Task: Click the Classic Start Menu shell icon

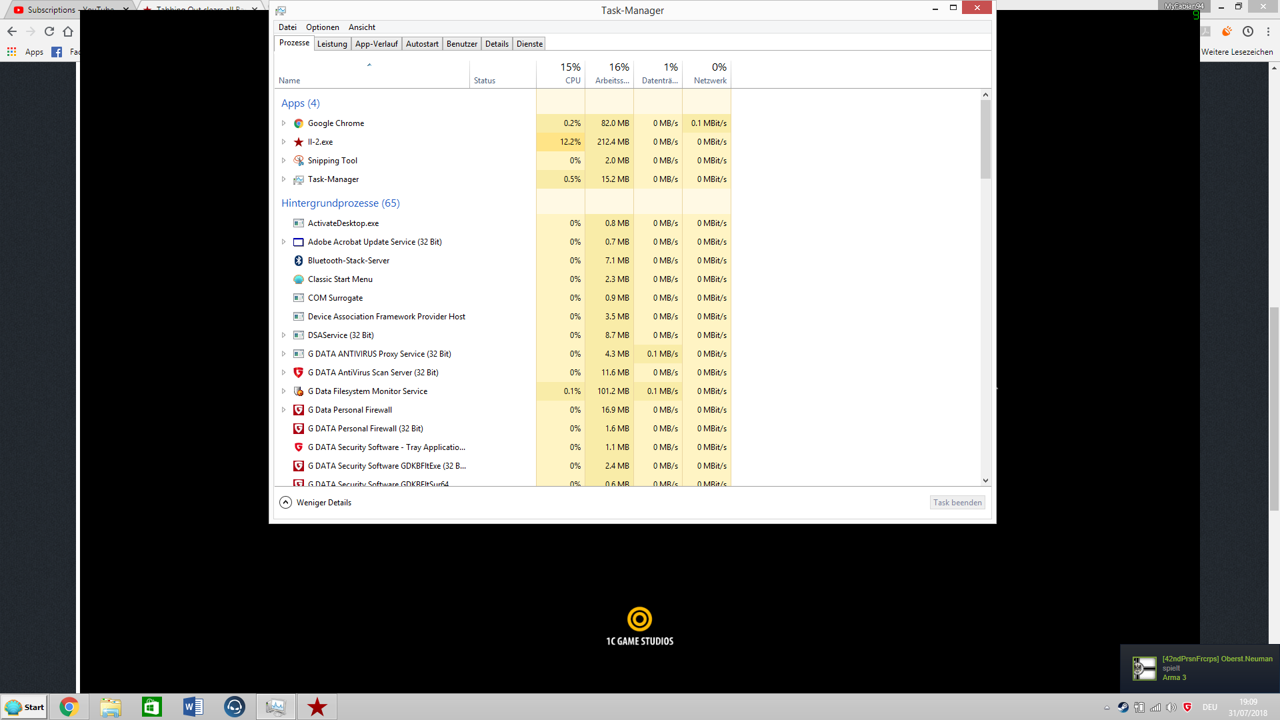Action: click(299, 279)
